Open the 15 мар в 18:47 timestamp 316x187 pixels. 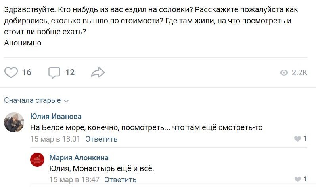coord(74,179)
